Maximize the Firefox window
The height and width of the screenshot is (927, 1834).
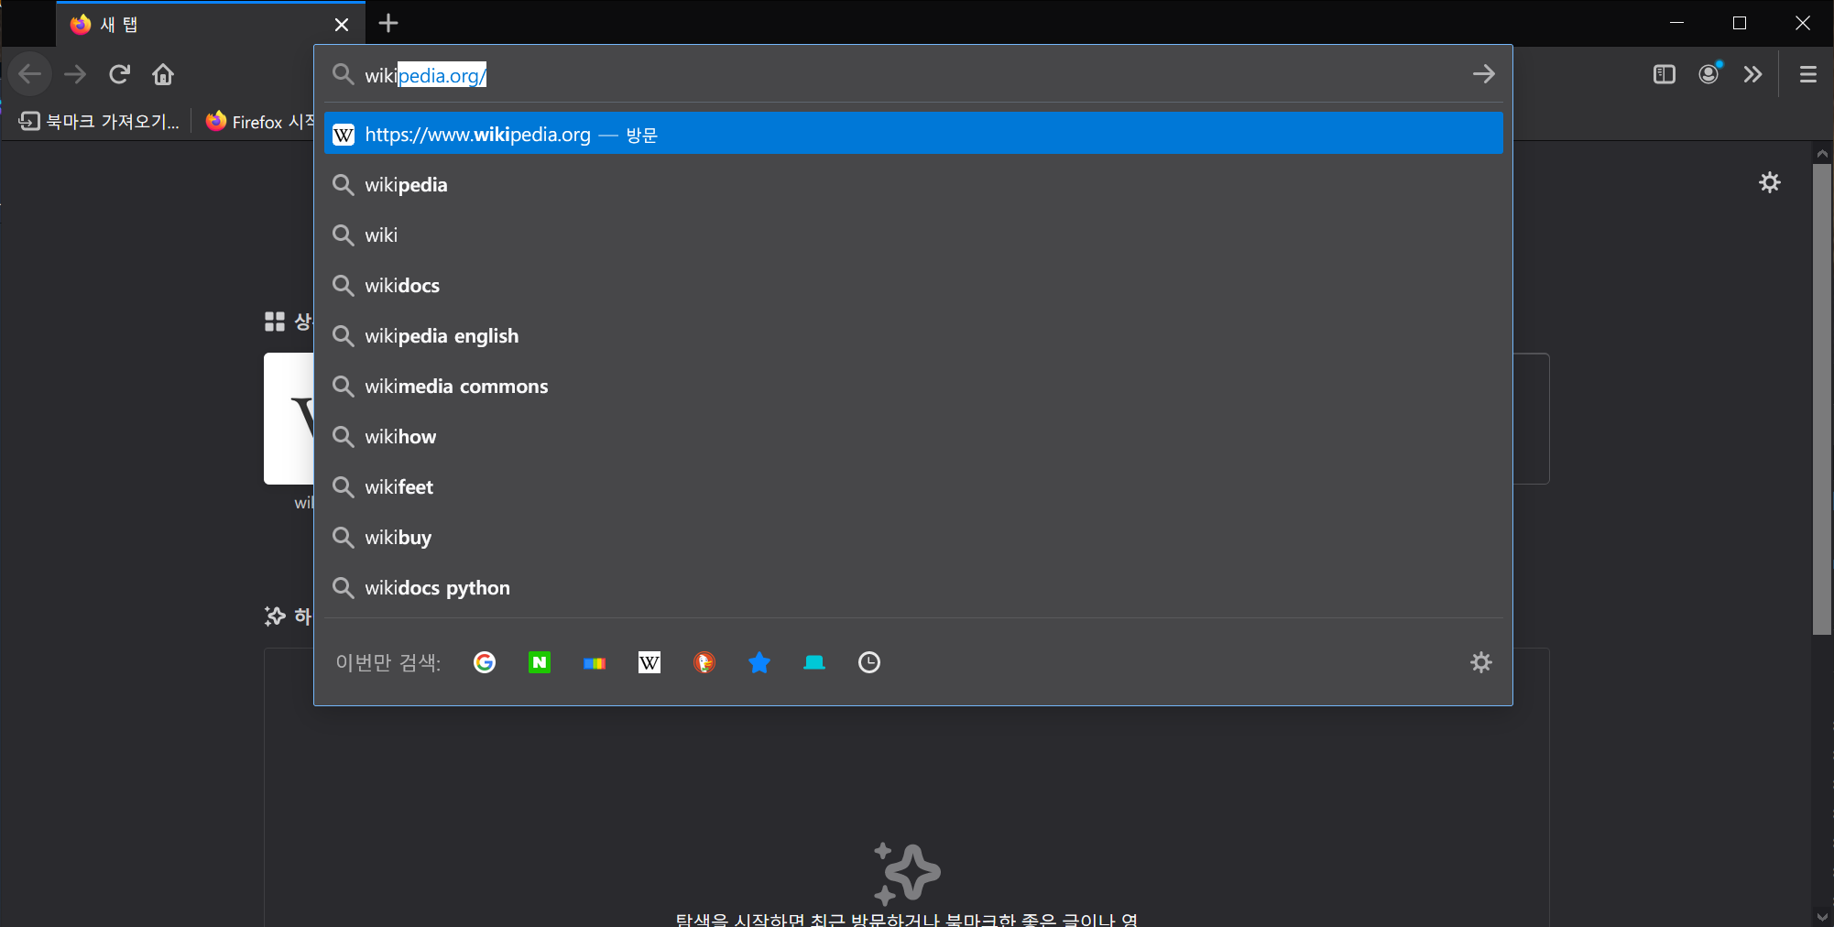[x=1740, y=23]
